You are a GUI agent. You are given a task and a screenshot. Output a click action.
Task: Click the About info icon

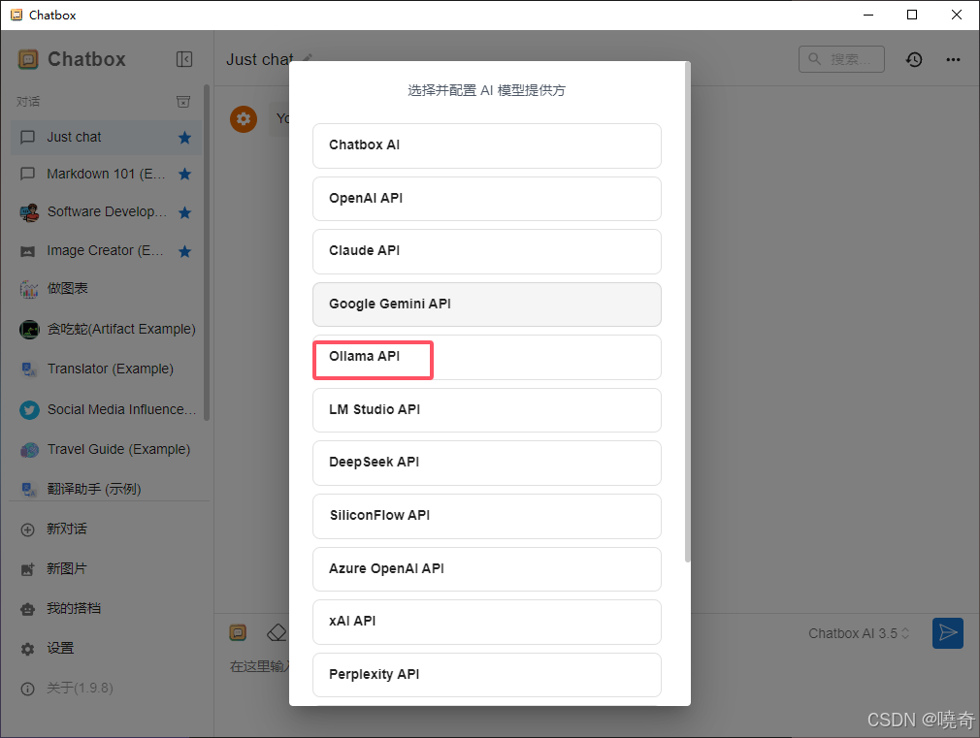pyautogui.click(x=27, y=689)
